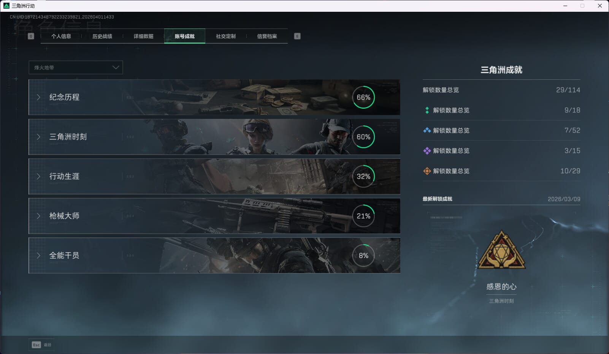Viewport: 609px width, 354px height.
Task: Click the Delta Force app icon in title bar
Action: click(6, 6)
